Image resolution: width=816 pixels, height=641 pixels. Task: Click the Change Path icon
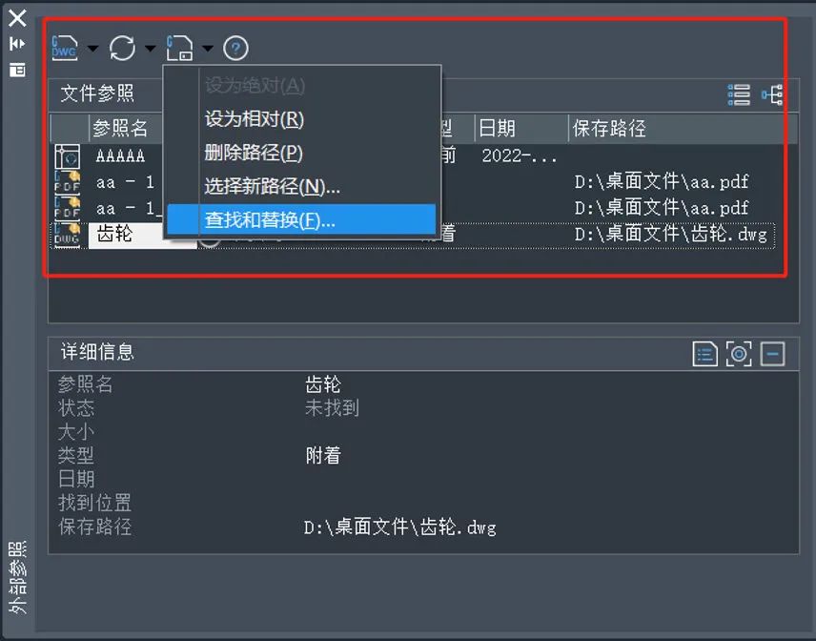click(x=179, y=47)
